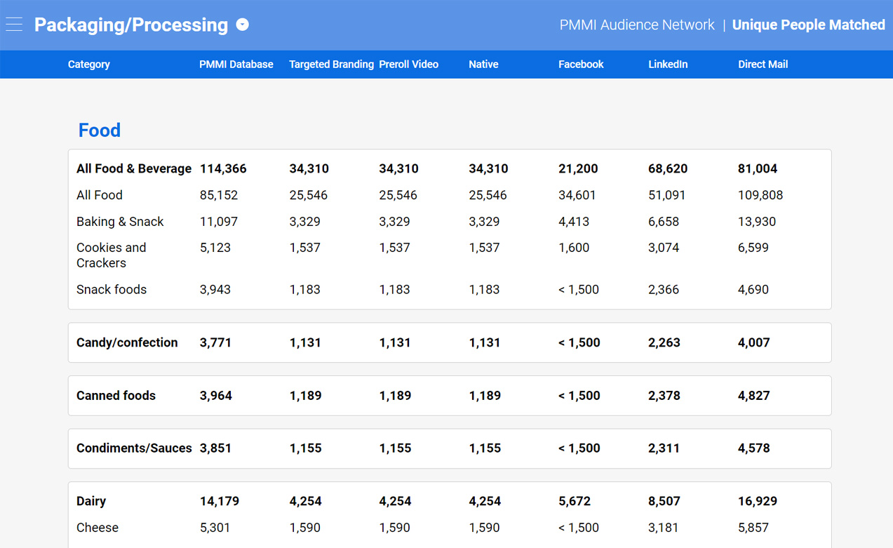Select the Canned foods row label
The width and height of the screenshot is (893, 548).
(116, 396)
